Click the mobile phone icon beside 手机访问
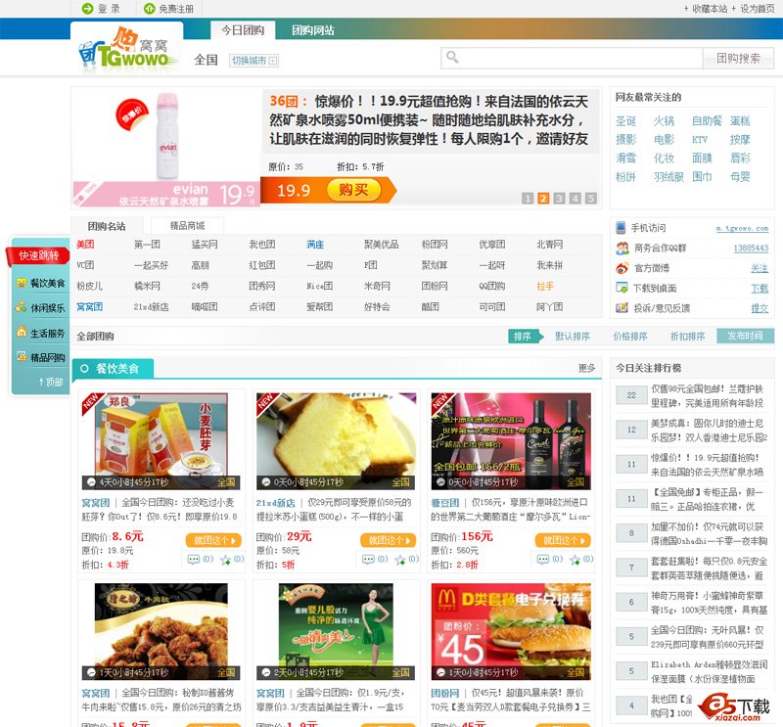The width and height of the screenshot is (783, 727). coord(621,227)
